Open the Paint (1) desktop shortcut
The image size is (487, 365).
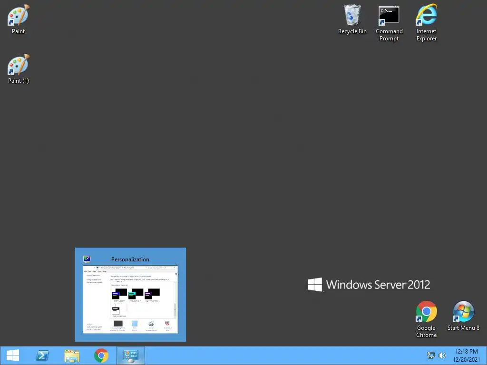19,68
